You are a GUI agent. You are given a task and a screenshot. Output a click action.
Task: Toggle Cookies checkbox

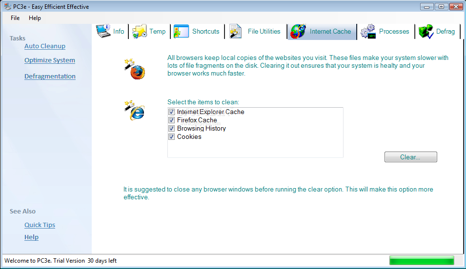coord(171,137)
